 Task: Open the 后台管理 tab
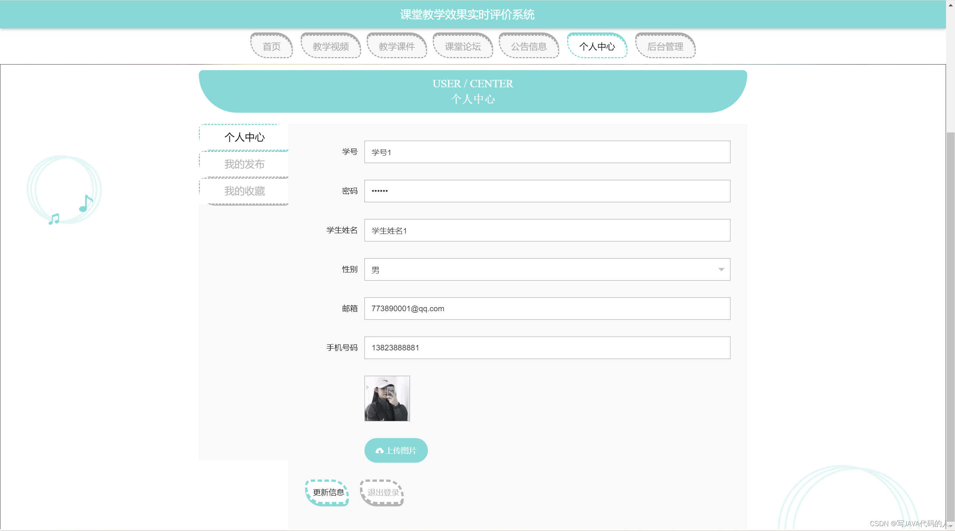[x=665, y=46]
